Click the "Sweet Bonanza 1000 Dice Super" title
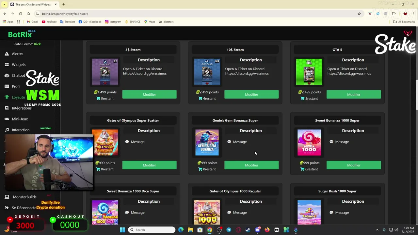The width and height of the screenshot is (418, 235). click(x=133, y=191)
